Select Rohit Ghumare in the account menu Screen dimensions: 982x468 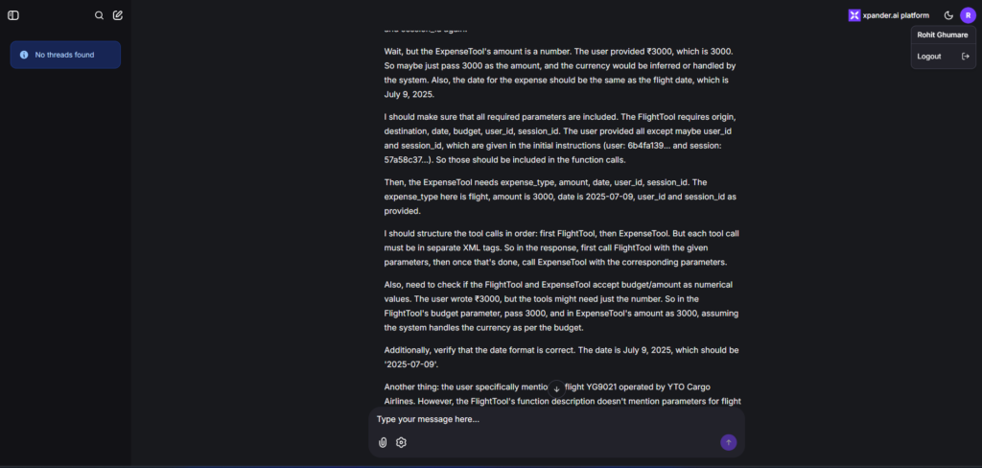click(x=943, y=35)
